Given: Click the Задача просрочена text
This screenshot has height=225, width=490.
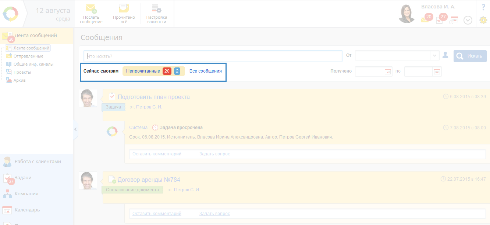Looking at the screenshot, I should [x=181, y=128].
